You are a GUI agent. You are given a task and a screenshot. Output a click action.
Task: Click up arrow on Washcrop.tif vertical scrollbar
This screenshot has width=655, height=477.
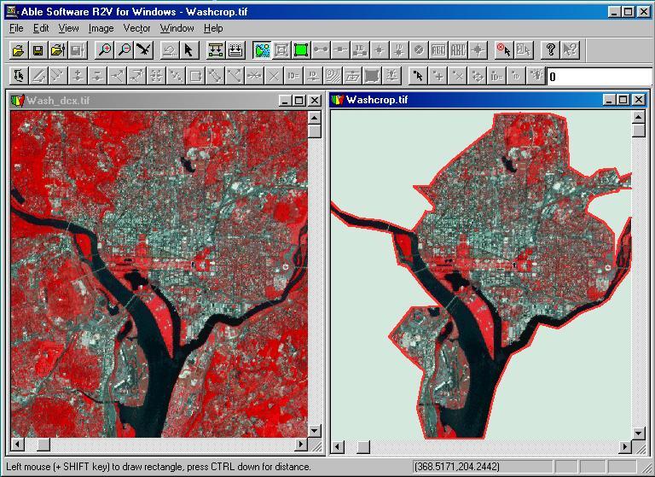click(638, 118)
